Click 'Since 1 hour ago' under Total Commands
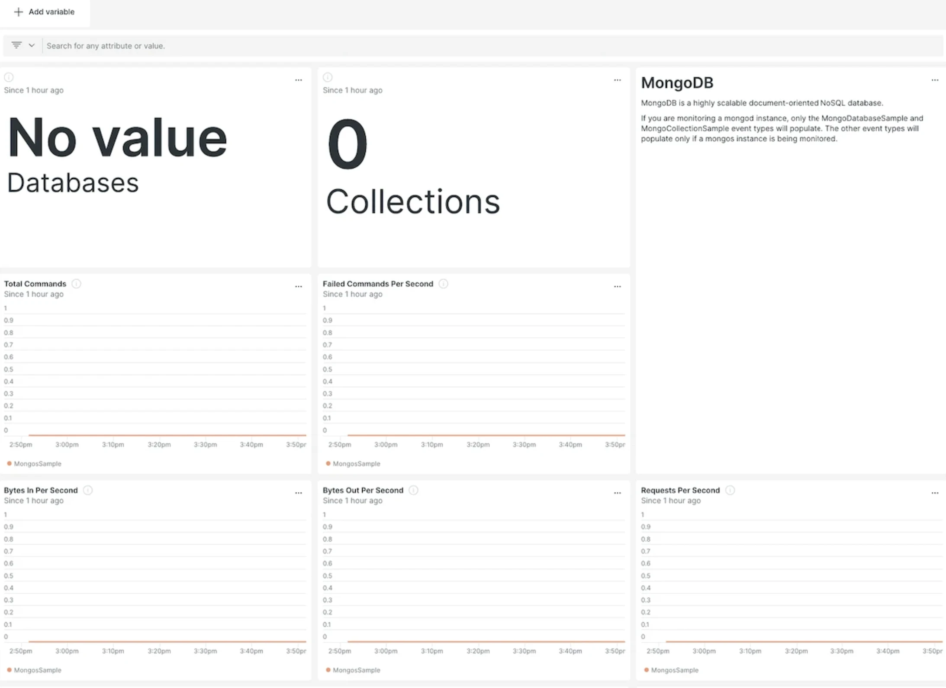This screenshot has width=946, height=688. [x=34, y=294]
